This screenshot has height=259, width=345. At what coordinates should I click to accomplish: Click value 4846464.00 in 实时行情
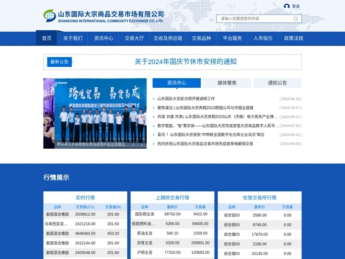pyautogui.click(x=85, y=234)
